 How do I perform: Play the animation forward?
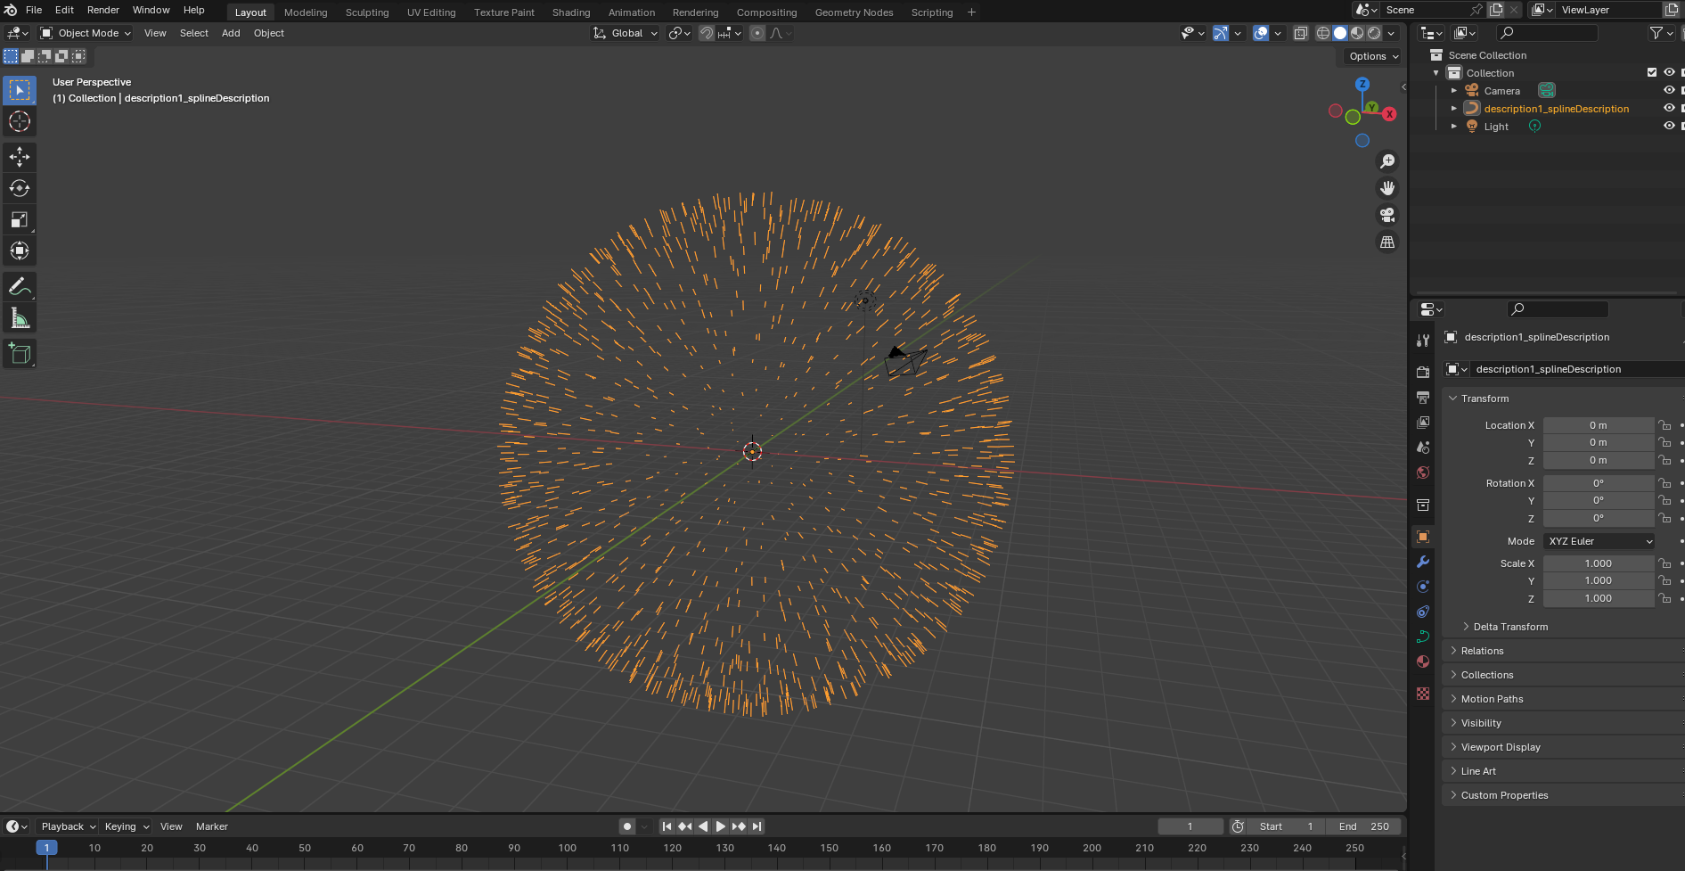coord(721,826)
